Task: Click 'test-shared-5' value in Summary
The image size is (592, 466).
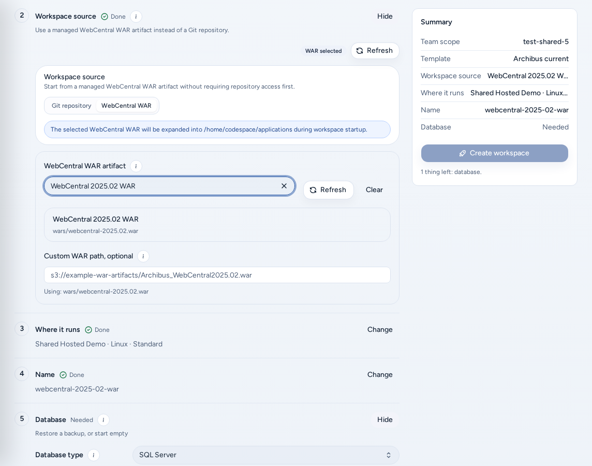Action: tap(545, 41)
